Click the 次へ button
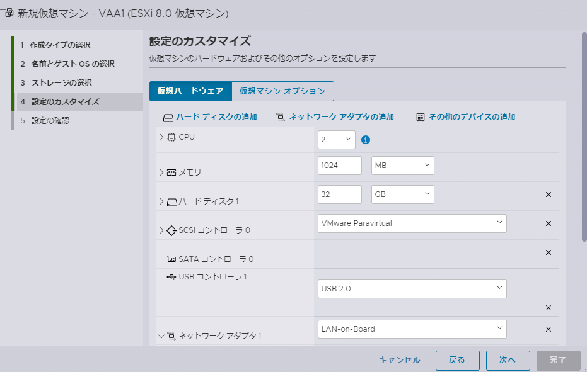 click(508, 360)
